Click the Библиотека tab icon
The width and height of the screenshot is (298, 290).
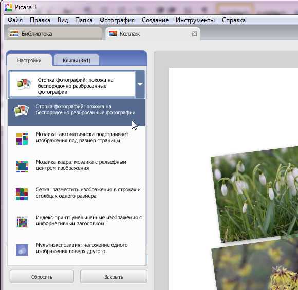point(14,33)
